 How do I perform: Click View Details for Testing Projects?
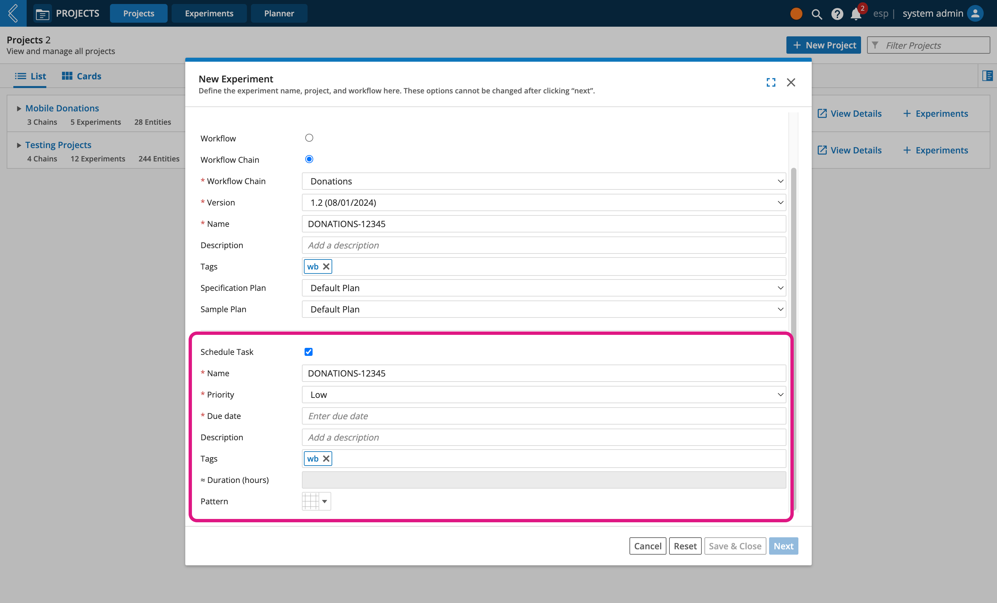coord(849,150)
